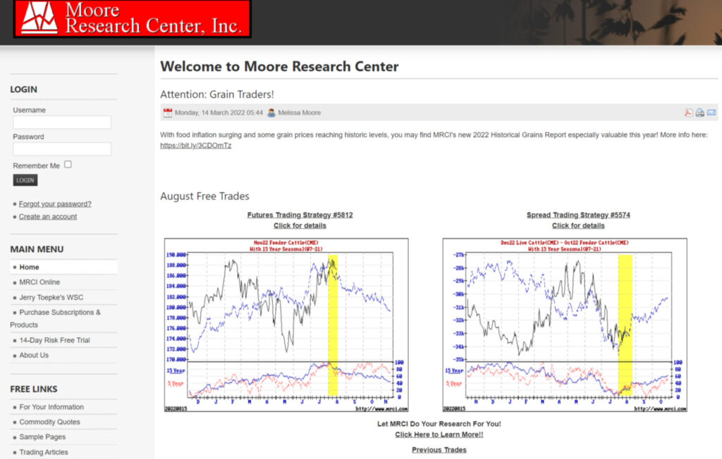The width and height of the screenshot is (722, 459).
Task: Open the PDF version of the article
Action: click(688, 112)
